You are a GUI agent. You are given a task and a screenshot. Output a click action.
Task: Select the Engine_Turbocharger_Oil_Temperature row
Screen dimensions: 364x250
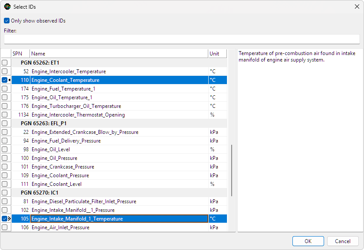coord(119,106)
